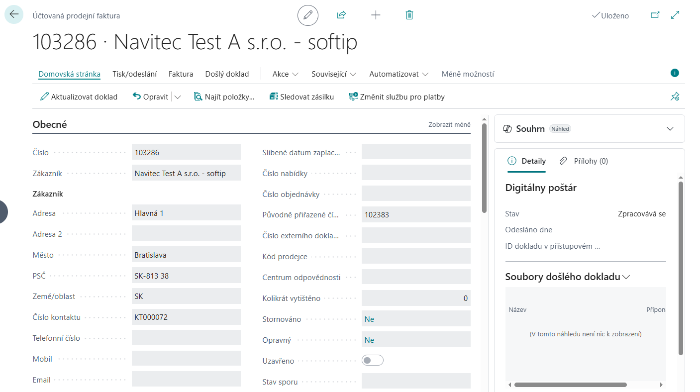The image size is (700, 392).
Task: Select Změnit službu pro platby
Action: point(397,97)
